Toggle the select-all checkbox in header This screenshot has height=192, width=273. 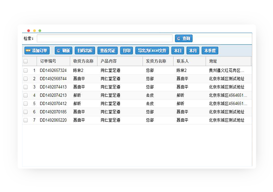point(25,61)
